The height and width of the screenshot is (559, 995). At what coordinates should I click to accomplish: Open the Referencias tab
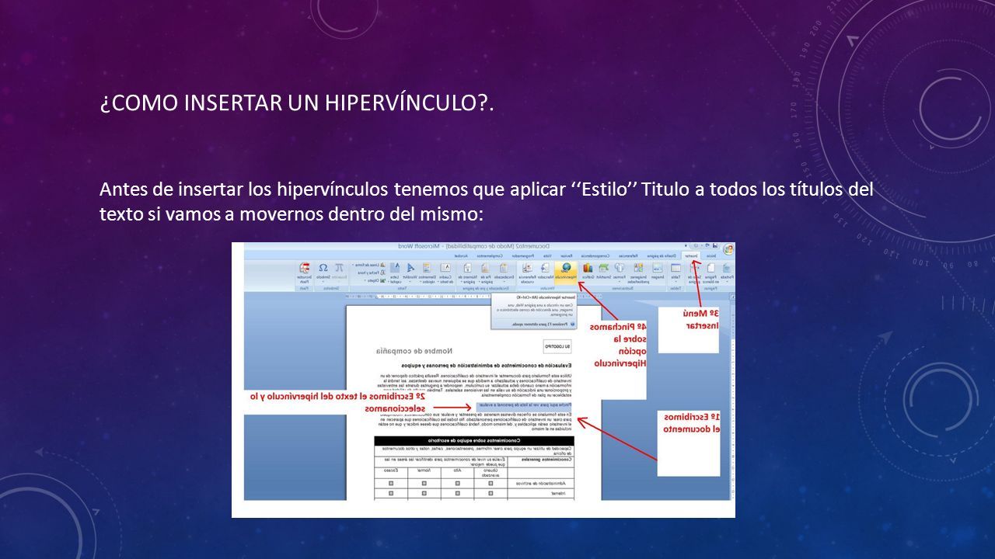pyautogui.click(x=628, y=255)
